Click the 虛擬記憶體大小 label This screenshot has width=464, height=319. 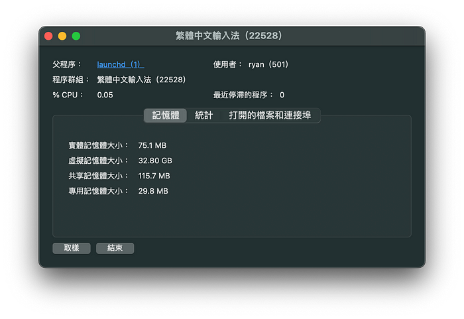coord(98,160)
